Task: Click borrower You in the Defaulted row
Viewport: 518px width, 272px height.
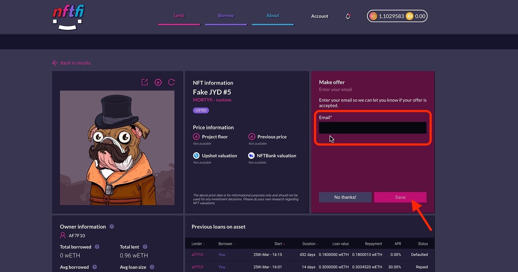Action: [222, 255]
